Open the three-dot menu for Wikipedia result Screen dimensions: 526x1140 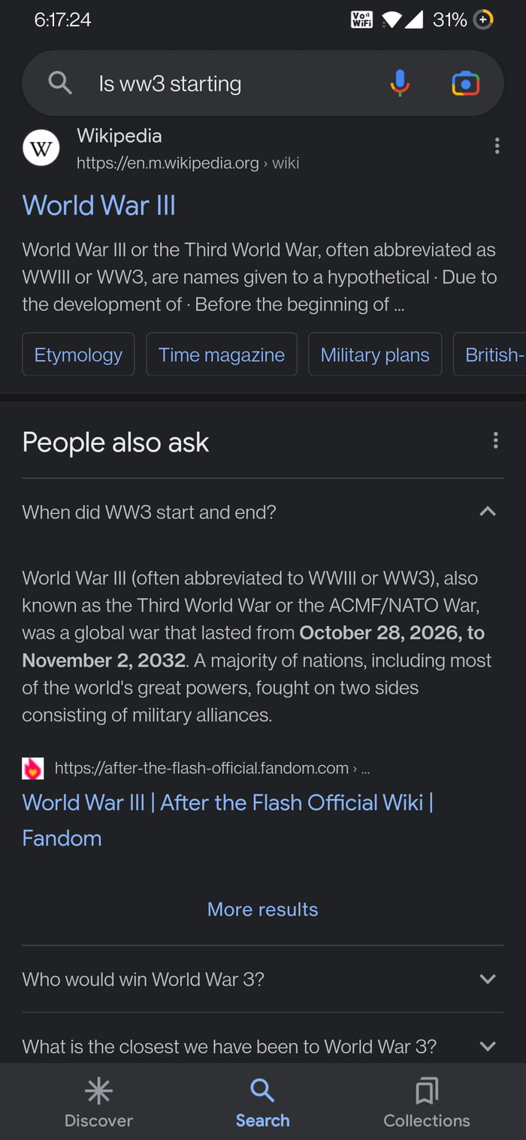[x=497, y=146]
